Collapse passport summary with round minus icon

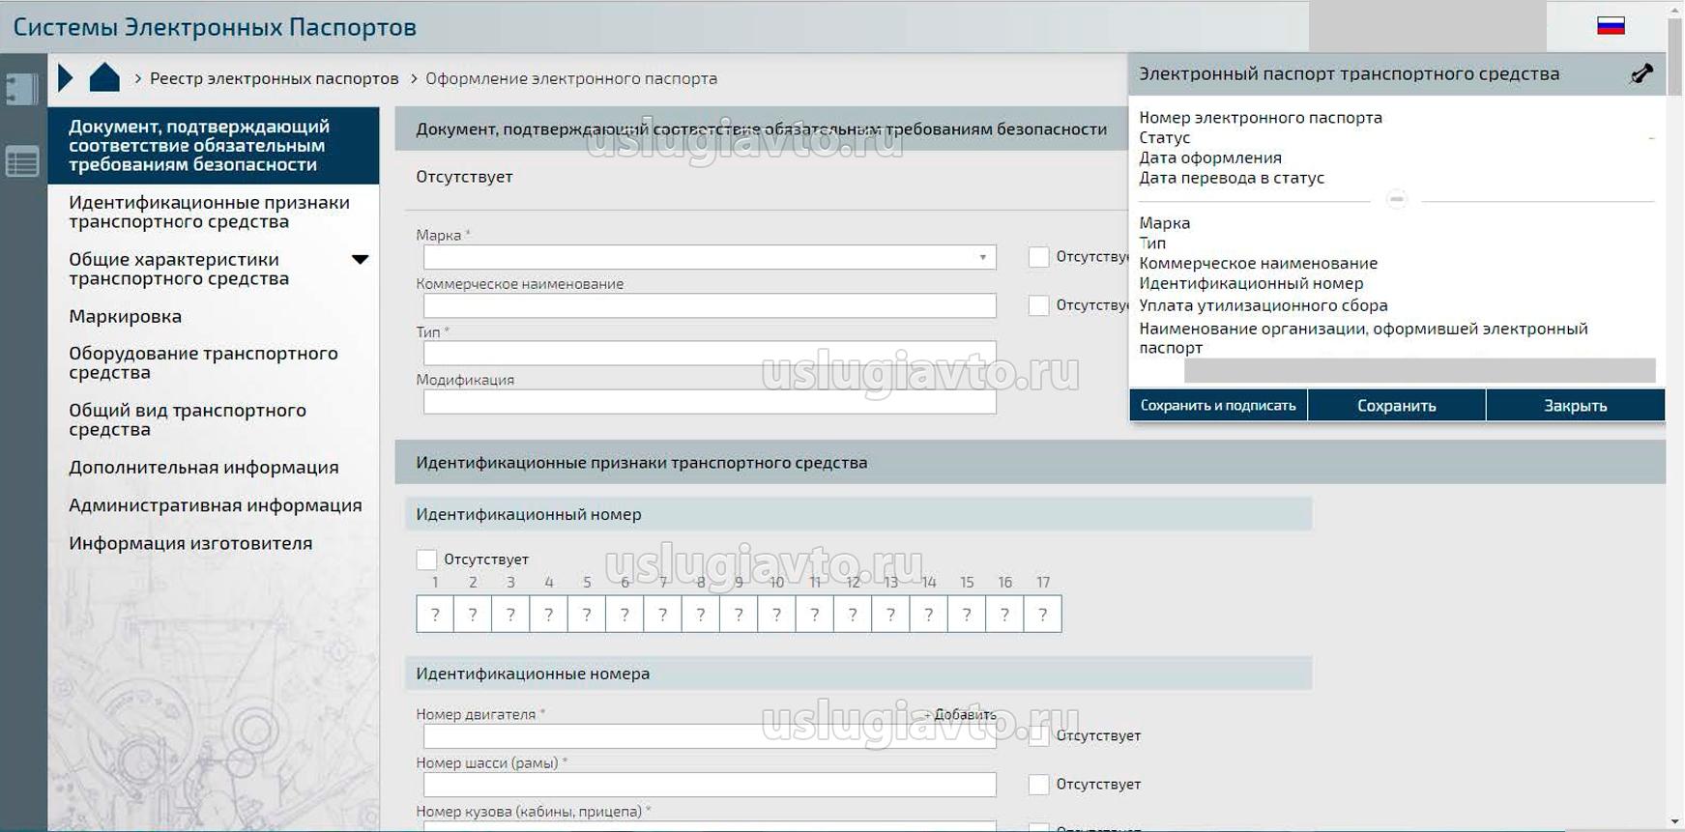point(1396,199)
